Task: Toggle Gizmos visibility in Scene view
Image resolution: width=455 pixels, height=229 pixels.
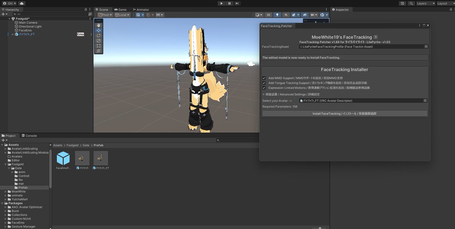Action: point(322,15)
